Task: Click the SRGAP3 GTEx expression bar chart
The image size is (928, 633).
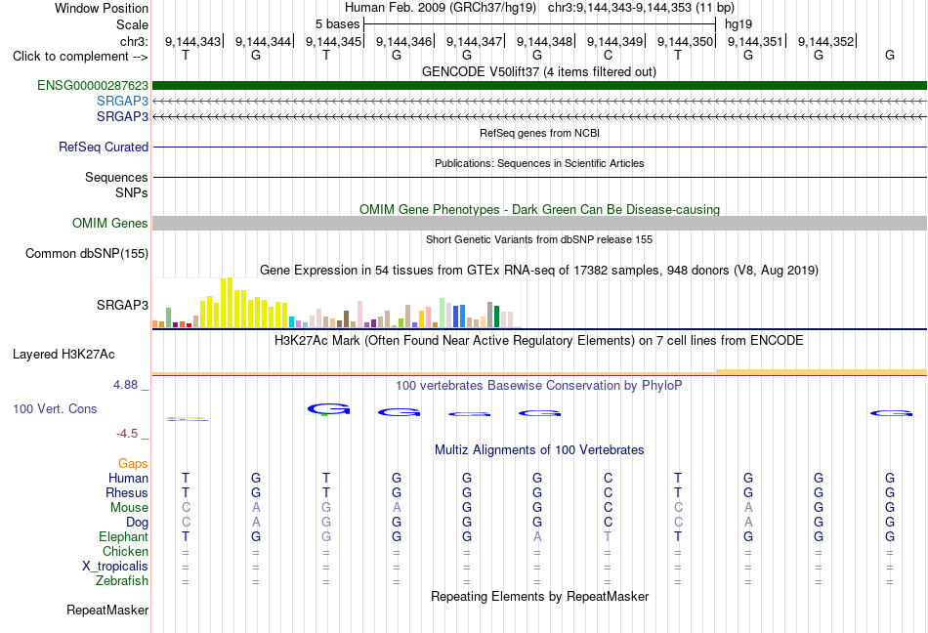Action: [x=336, y=303]
